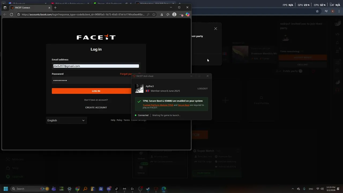Open the password key icon in address bar
This screenshot has height=193, width=343.
coord(148,14)
